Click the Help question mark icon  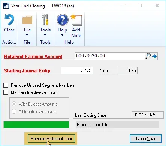(x=63, y=20)
